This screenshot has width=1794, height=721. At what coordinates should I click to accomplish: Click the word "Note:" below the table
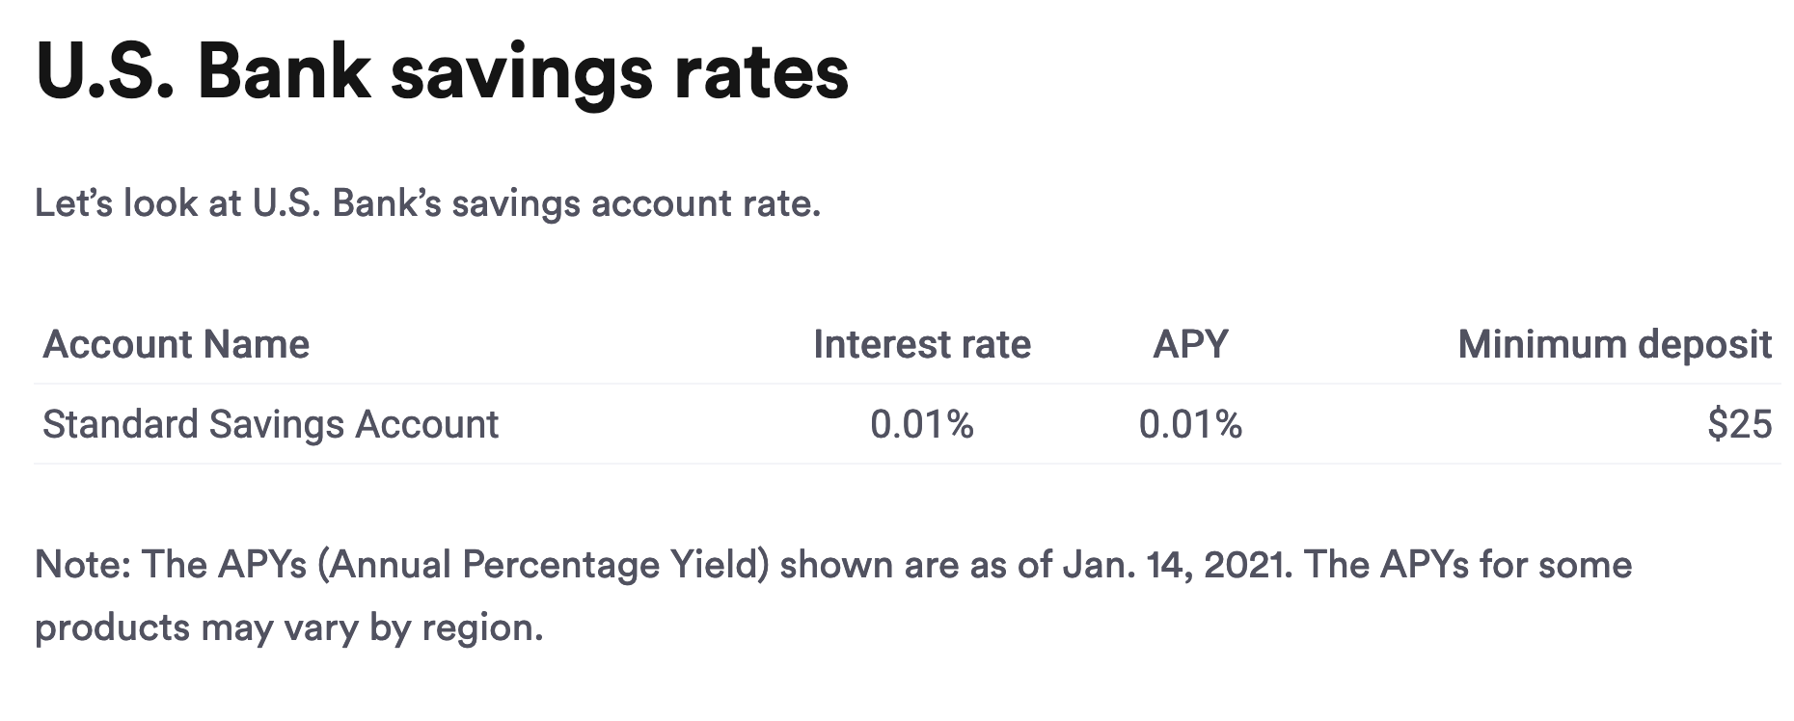pyautogui.click(x=83, y=565)
